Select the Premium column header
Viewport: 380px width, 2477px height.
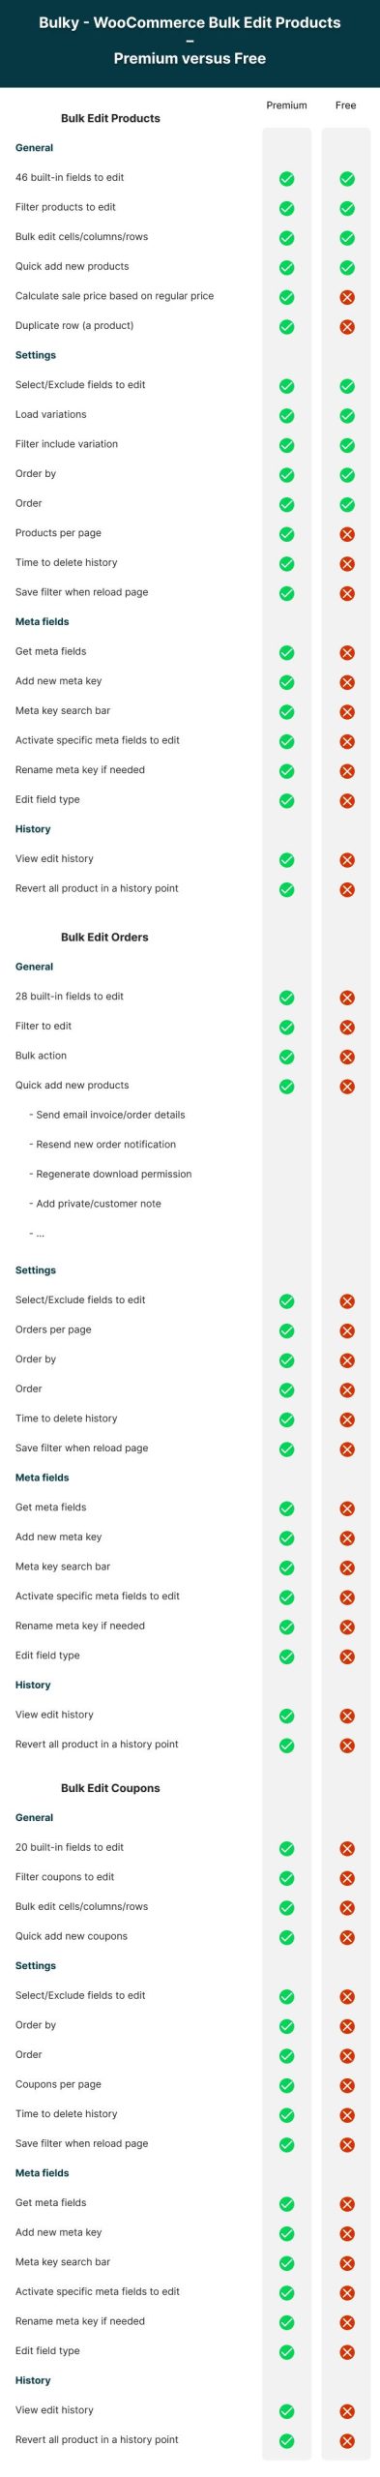(x=287, y=105)
